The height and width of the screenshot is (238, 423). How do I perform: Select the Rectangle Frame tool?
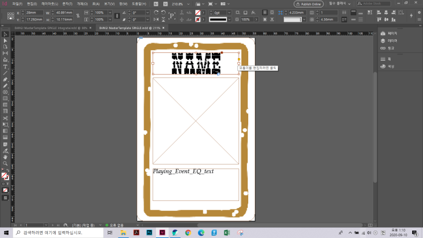[5, 92]
